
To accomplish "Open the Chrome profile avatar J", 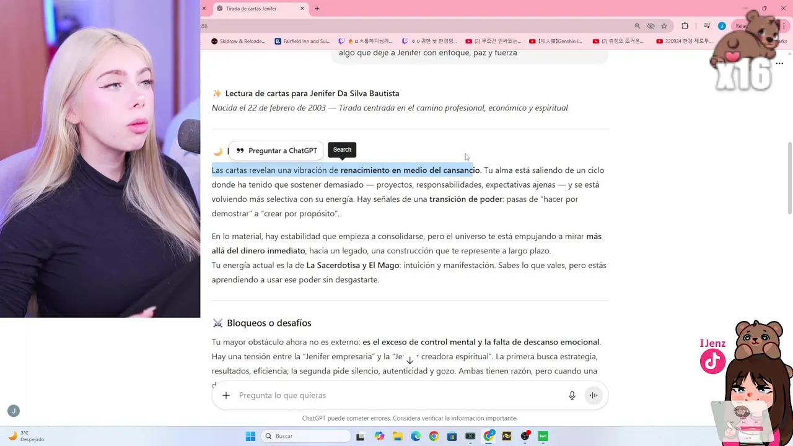I will click(x=722, y=26).
